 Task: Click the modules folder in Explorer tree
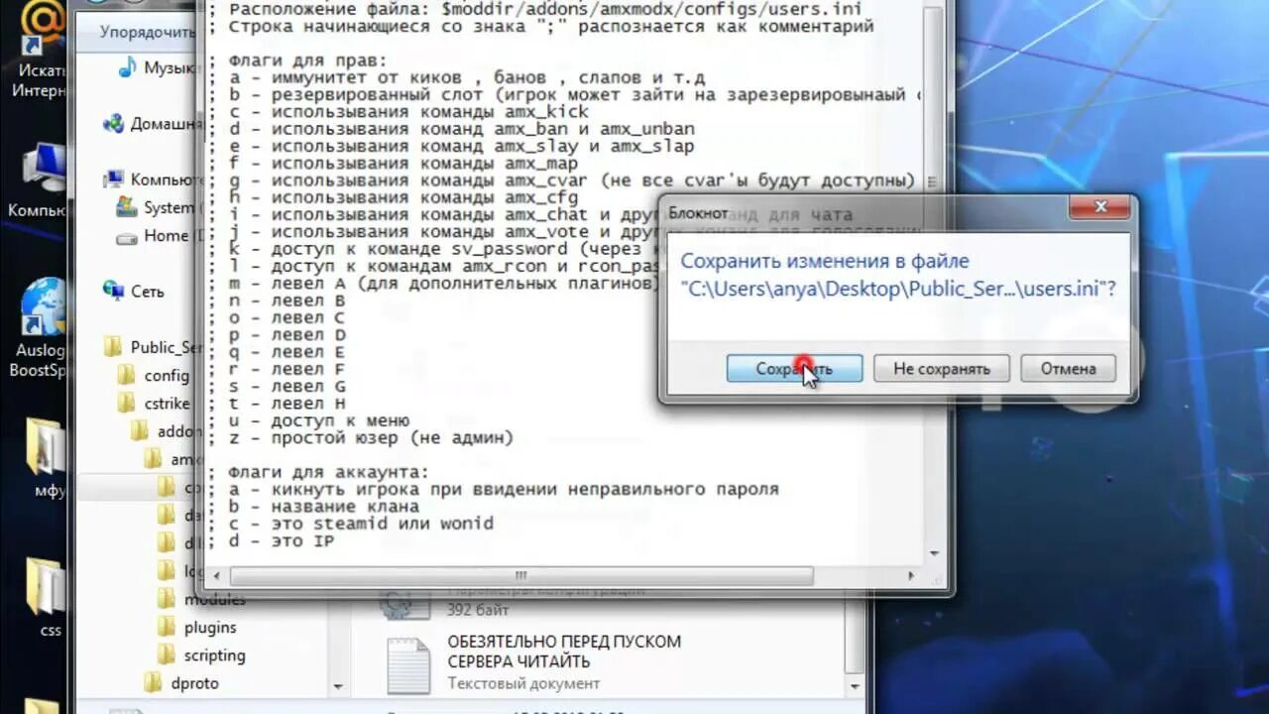pos(203,600)
